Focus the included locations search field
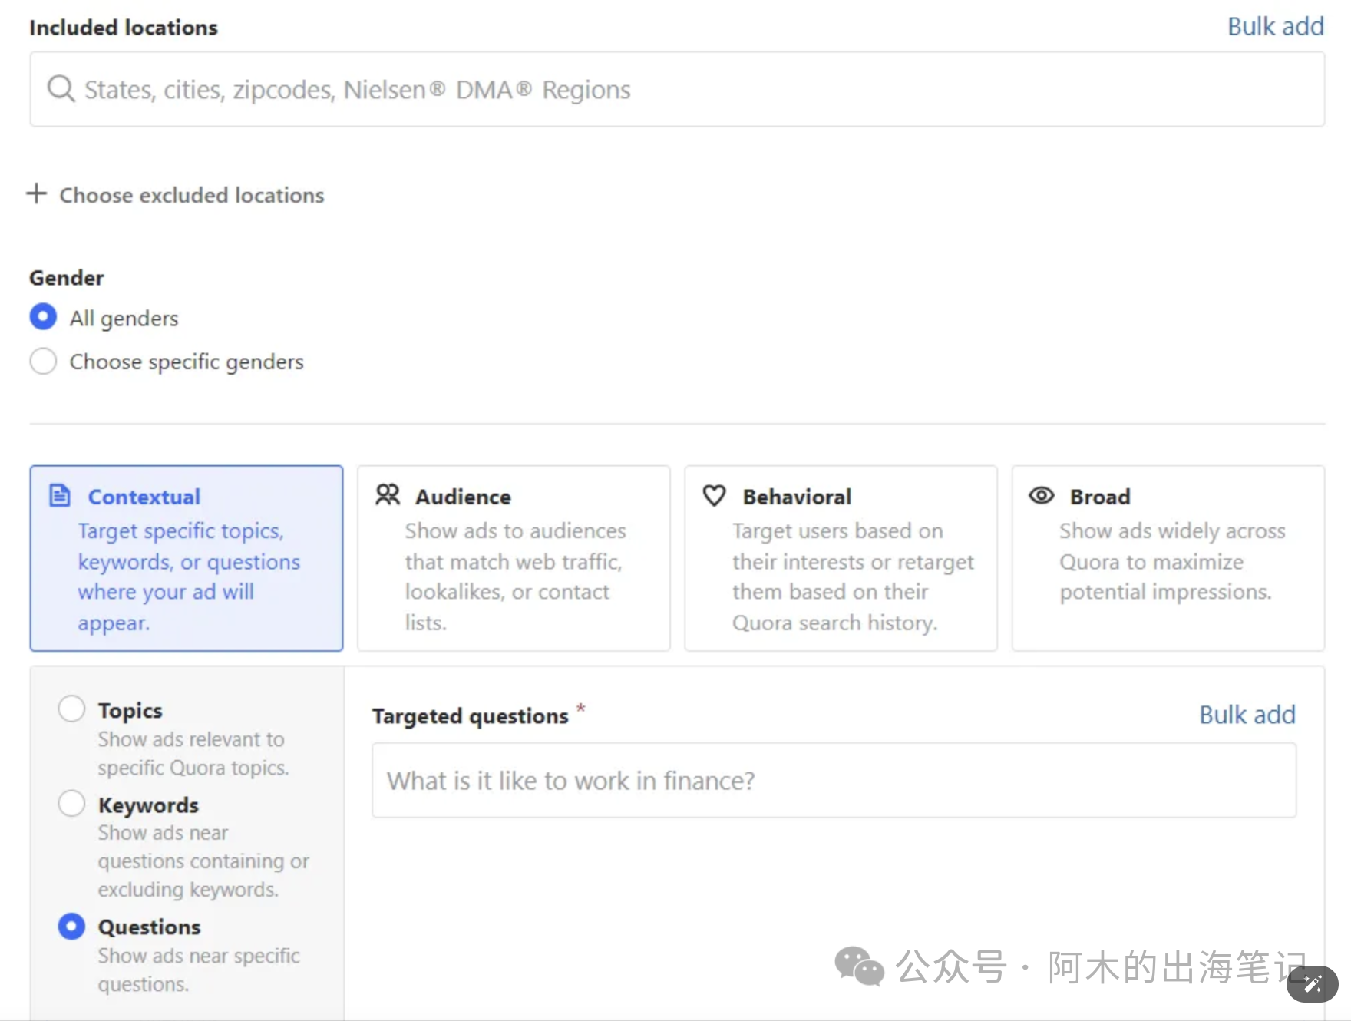Image resolution: width=1351 pixels, height=1021 pixels. 677,89
